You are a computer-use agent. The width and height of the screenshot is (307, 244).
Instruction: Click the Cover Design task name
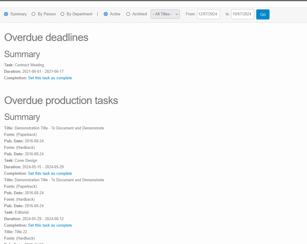point(26,161)
